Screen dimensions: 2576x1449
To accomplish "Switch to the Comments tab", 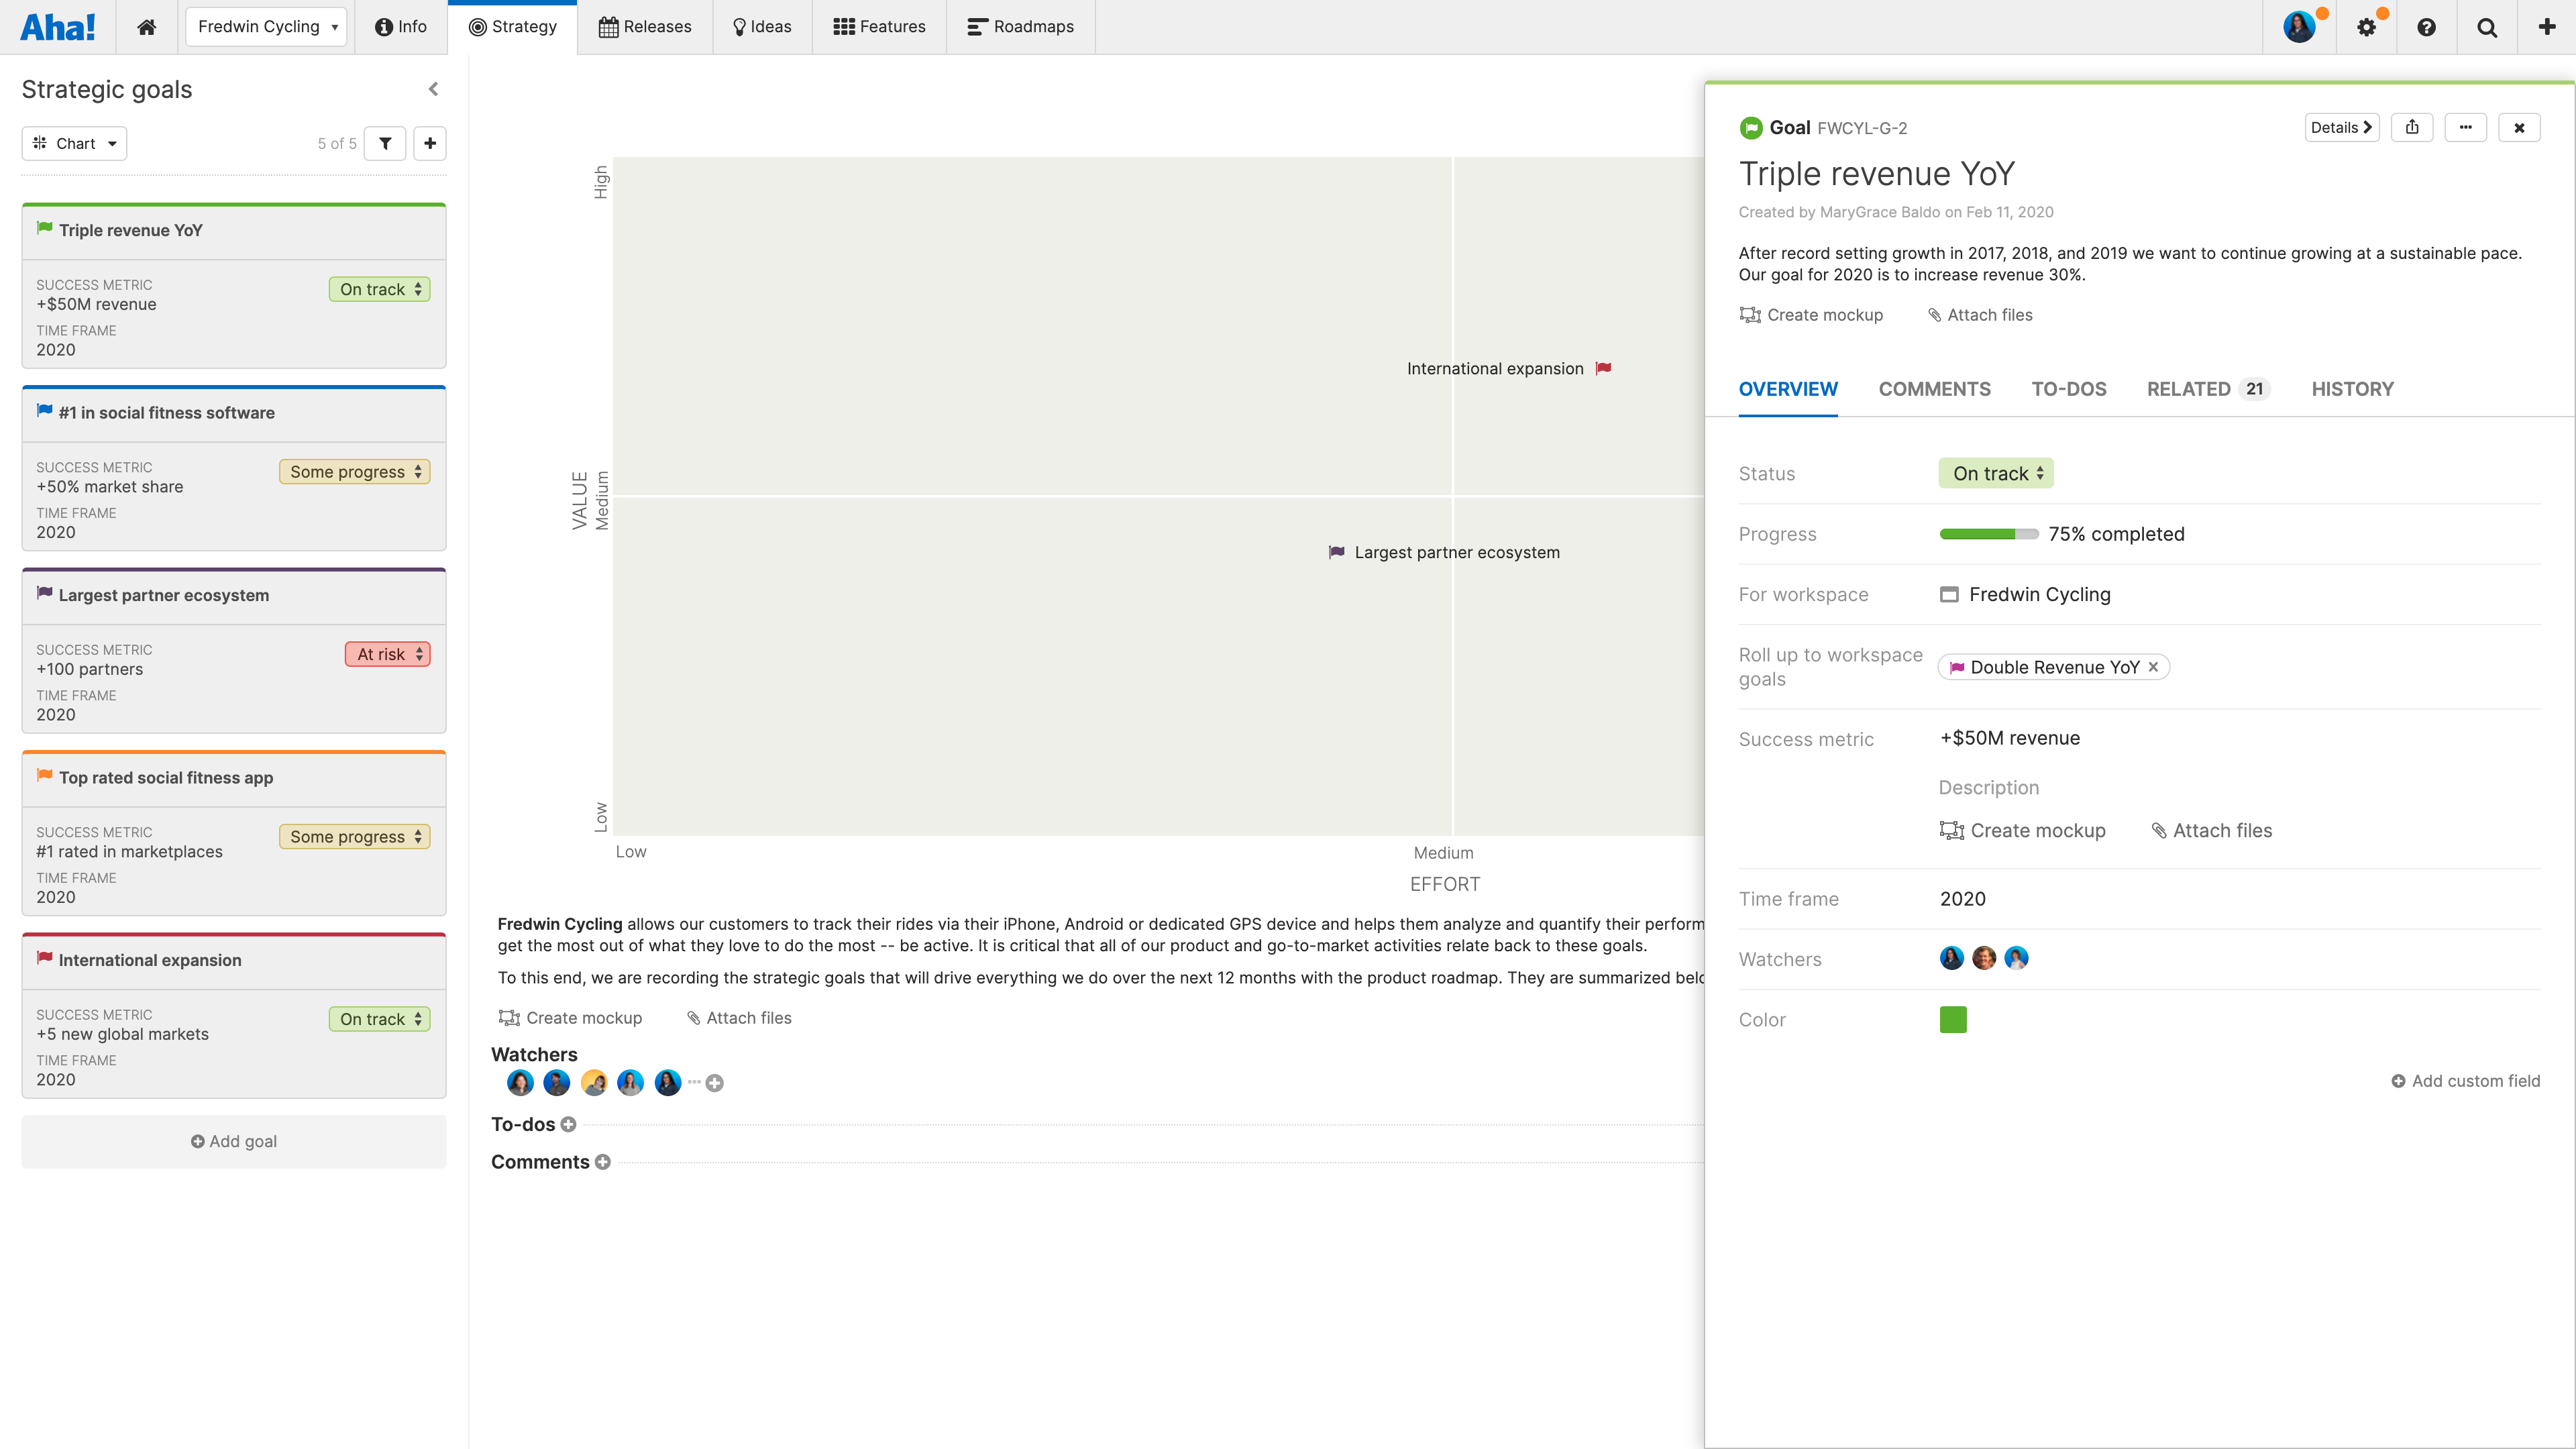I will [1934, 389].
